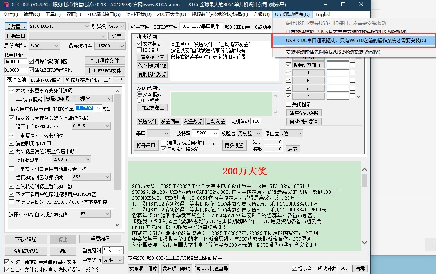The height and width of the screenshot is (274, 436).
Task: Toggle 复位脚用作I/O口 checkbox
Action: point(12,143)
